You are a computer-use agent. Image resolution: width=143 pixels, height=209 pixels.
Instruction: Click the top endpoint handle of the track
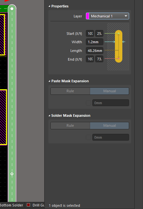(x=12, y=9)
